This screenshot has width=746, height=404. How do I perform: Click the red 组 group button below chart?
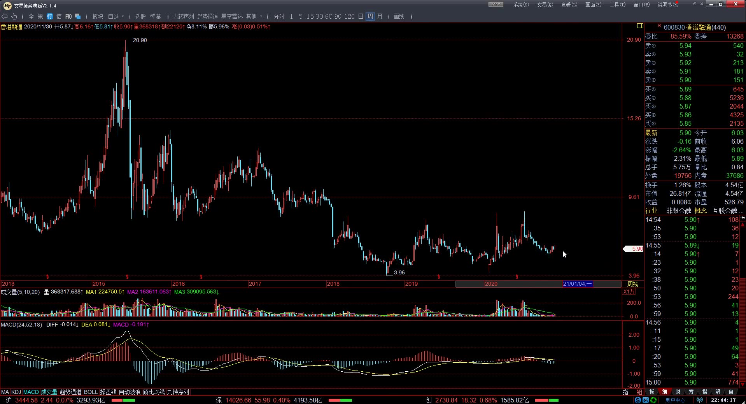coord(639,392)
